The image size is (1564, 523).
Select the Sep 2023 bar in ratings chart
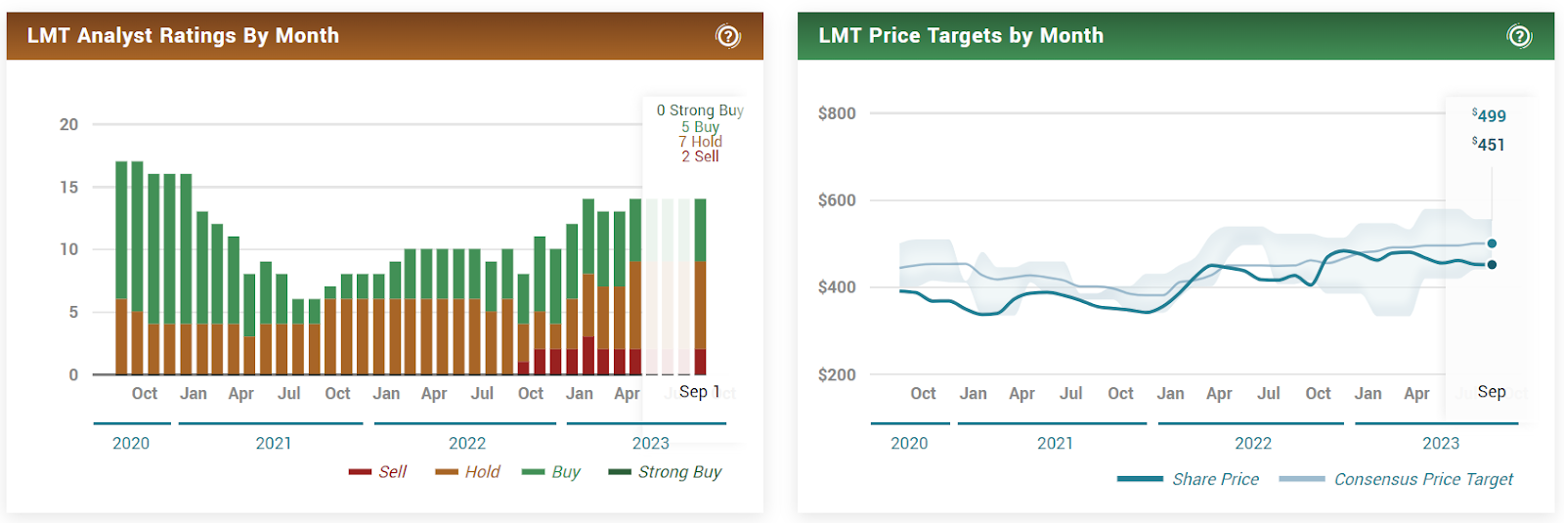tap(700, 286)
